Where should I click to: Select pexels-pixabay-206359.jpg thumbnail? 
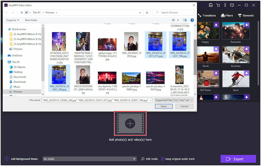(x=155, y=78)
